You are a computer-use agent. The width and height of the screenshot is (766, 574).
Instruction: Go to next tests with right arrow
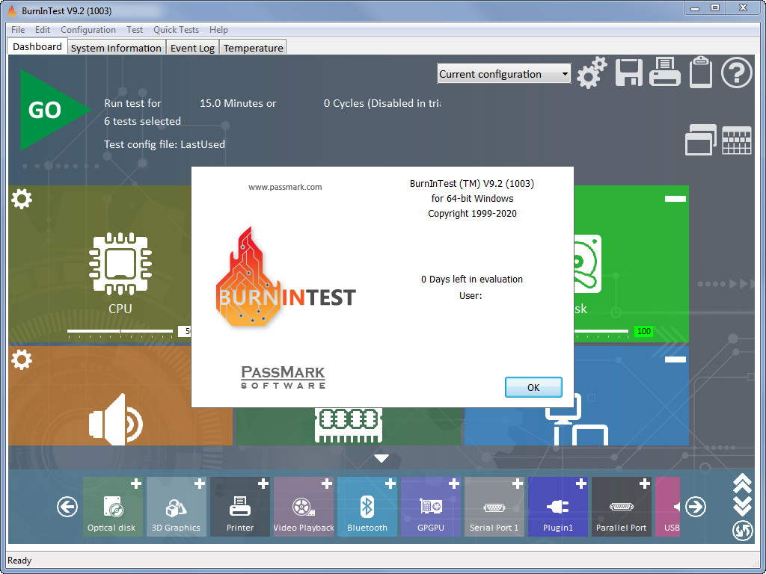coord(695,507)
